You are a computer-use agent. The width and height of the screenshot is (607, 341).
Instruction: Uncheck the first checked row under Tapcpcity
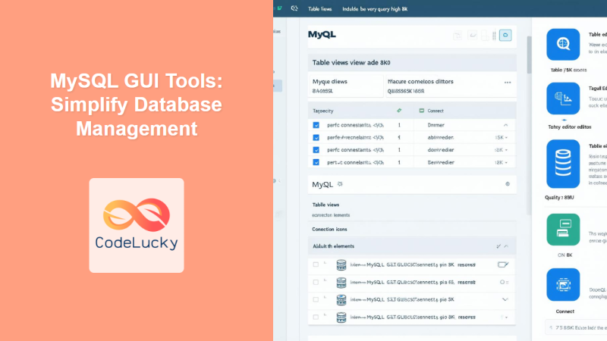click(x=316, y=125)
